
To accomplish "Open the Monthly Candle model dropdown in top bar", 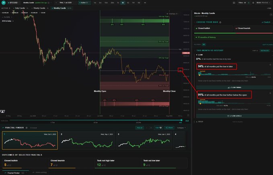I will click(x=37, y=3).
